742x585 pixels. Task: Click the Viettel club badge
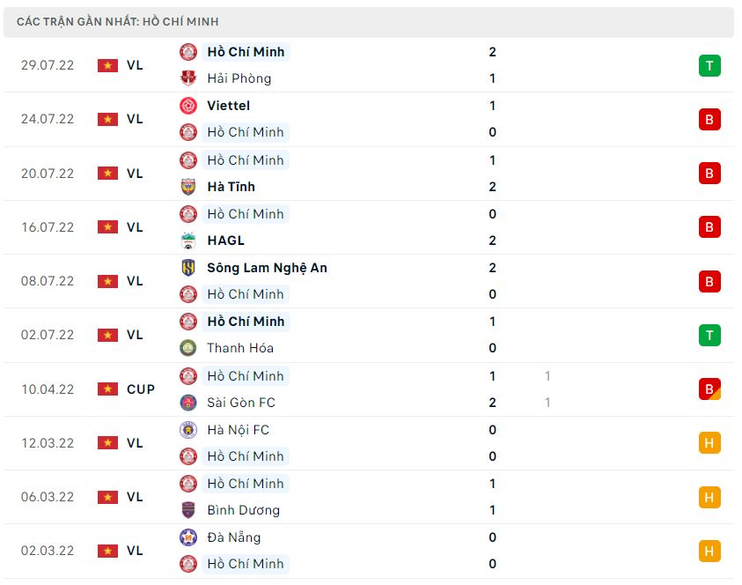pos(187,106)
